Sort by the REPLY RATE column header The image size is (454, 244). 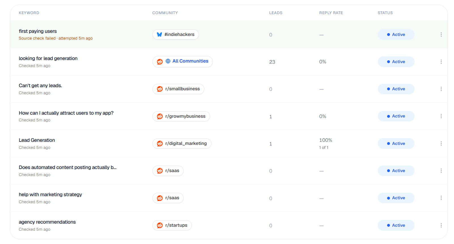click(331, 13)
